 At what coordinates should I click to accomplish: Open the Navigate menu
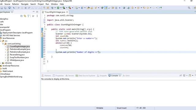24,4
